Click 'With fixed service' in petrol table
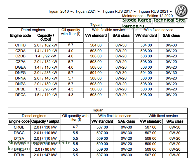 click(159, 30)
